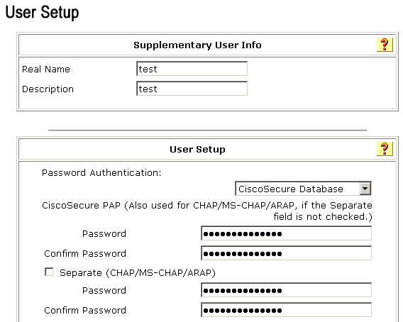Focus the Description text field
The image size is (403, 322).
click(x=192, y=89)
